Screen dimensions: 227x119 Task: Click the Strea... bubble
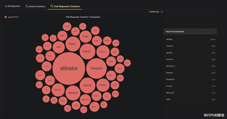point(111,76)
